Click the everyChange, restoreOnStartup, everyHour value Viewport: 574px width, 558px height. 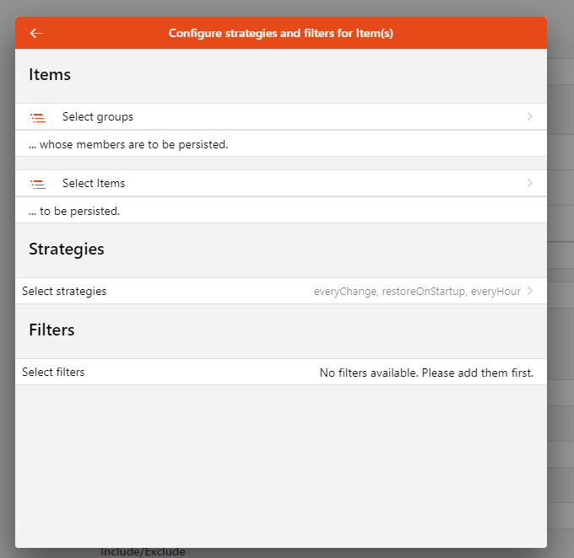417,292
